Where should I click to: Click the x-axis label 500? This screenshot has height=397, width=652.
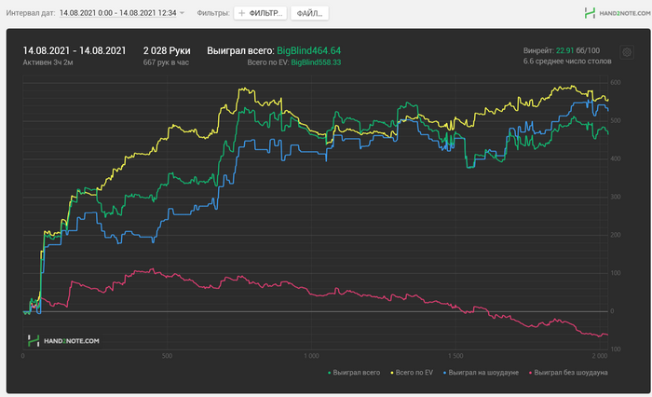pos(167,356)
